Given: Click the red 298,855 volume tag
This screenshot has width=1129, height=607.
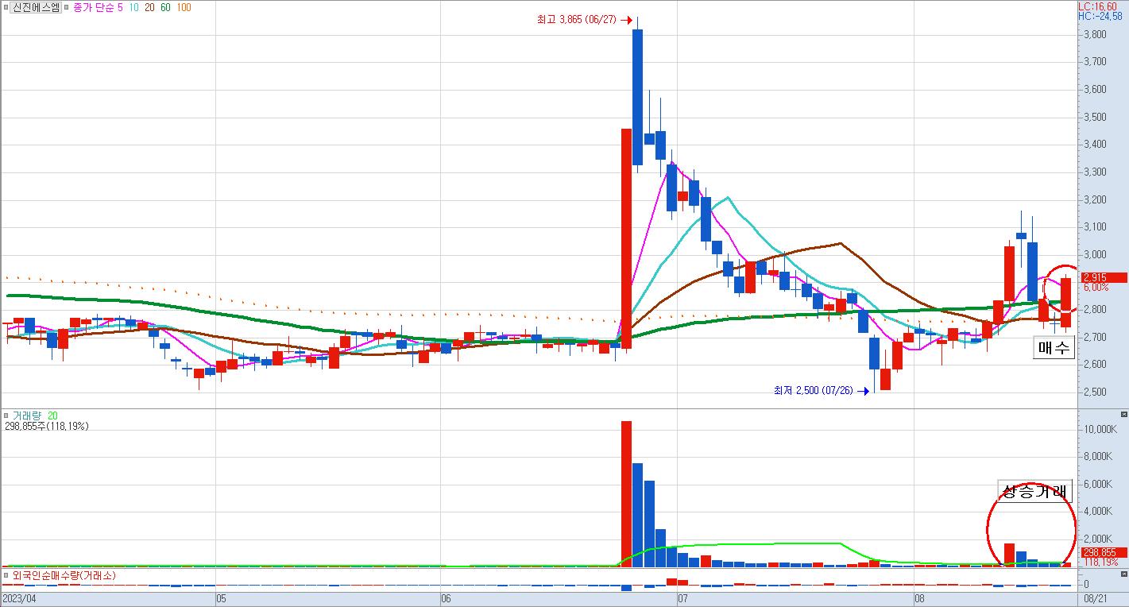Looking at the screenshot, I should pyautogui.click(x=1103, y=552).
